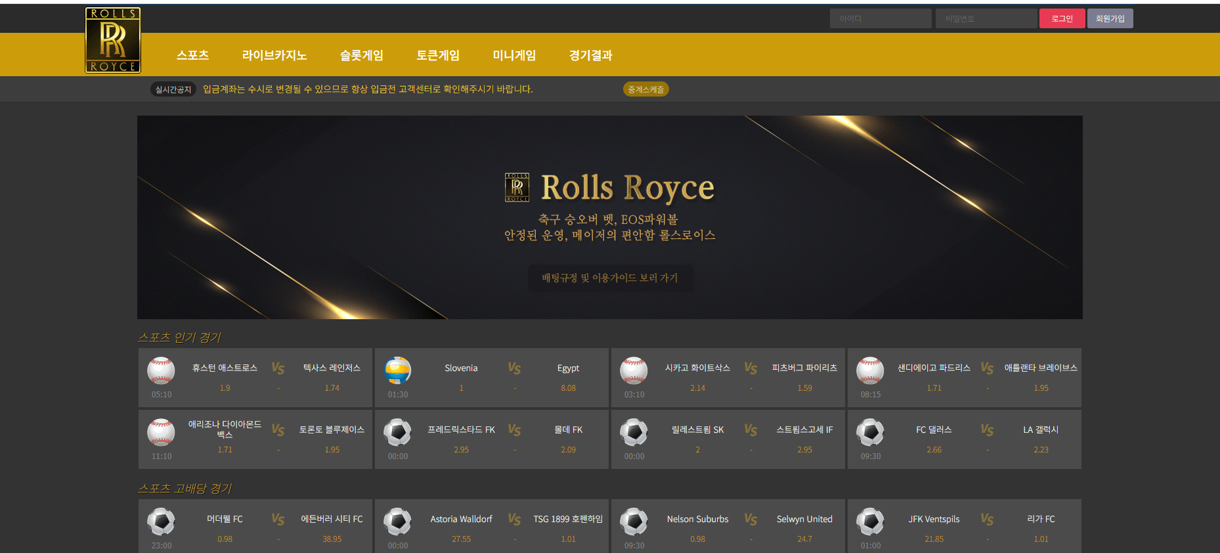Select 토큰게임 in navigation

pyautogui.click(x=438, y=55)
